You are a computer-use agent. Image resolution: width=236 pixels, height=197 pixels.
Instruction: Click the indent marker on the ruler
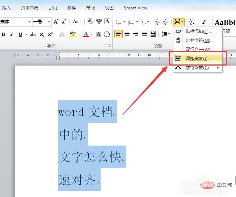tap(58, 55)
